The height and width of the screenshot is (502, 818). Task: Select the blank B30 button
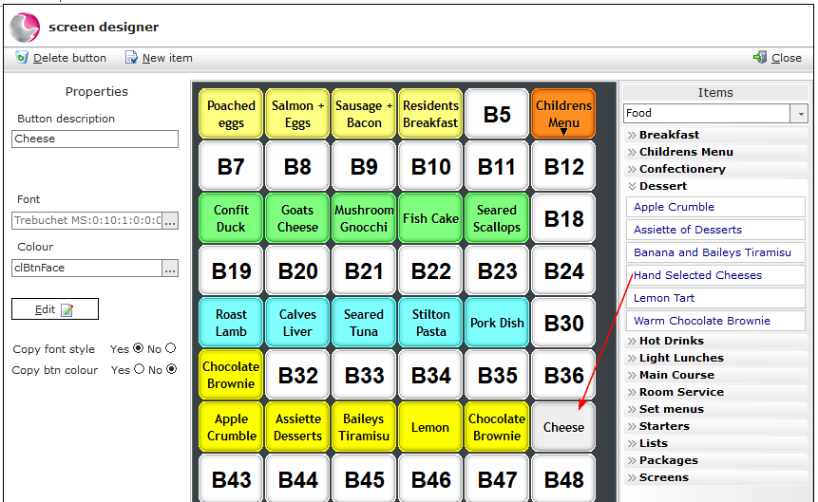pyautogui.click(x=563, y=323)
